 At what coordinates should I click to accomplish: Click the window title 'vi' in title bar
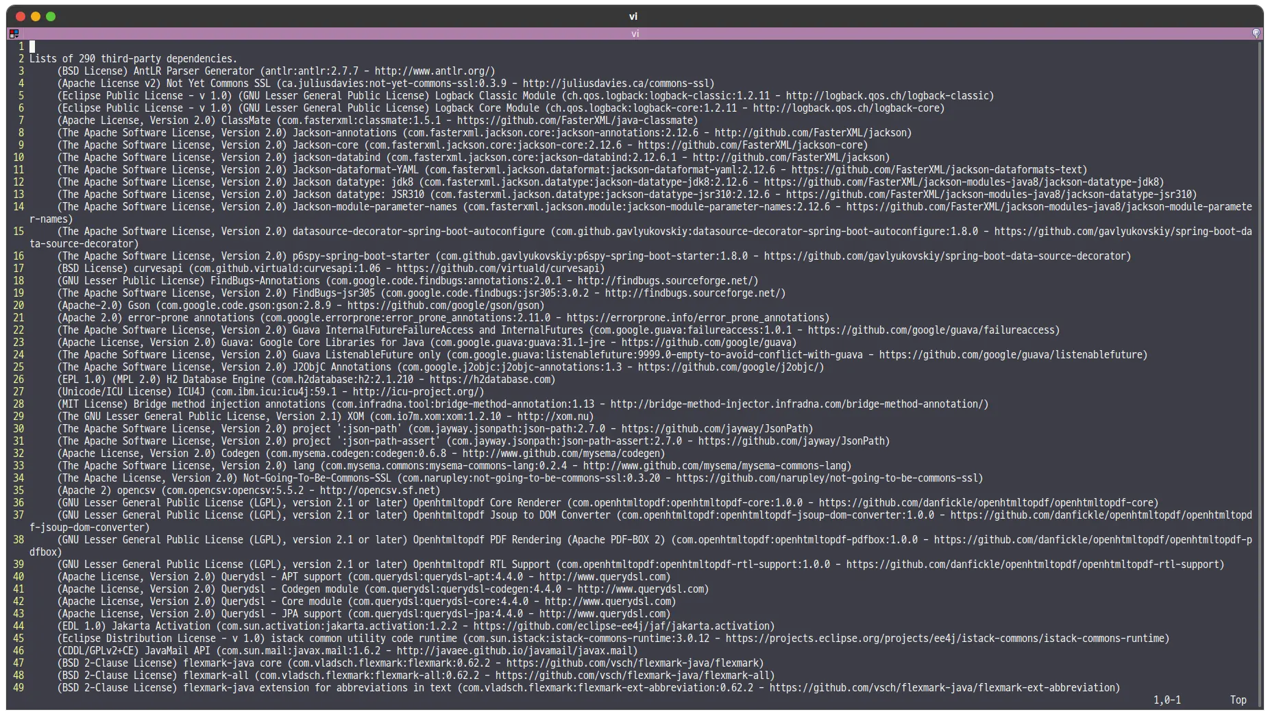click(633, 16)
